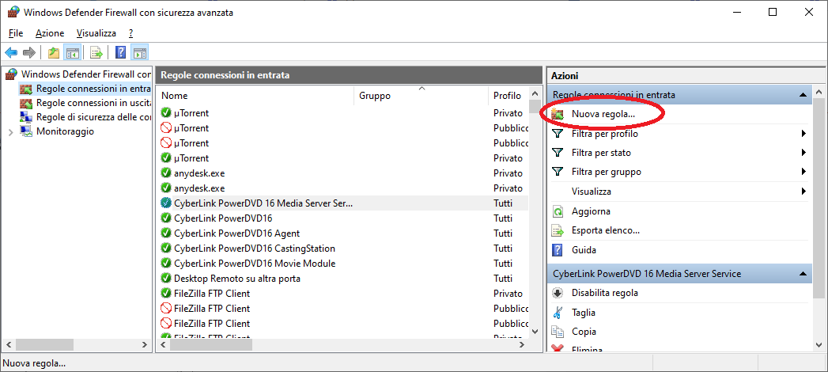Click the Export list toolbar icon
Image resolution: width=828 pixels, height=372 pixels.
point(96,52)
